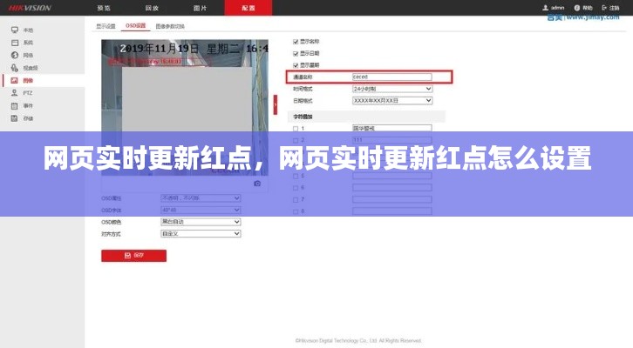Screen dimensions: 633x348
Task: Open the 本地 (Local) settings icon
Action: click(x=15, y=30)
